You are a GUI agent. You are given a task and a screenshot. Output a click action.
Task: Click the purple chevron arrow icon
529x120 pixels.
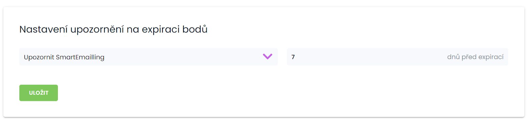(x=267, y=57)
